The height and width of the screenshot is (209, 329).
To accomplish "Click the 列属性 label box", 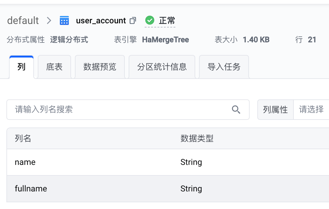I will tap(276, 110).
